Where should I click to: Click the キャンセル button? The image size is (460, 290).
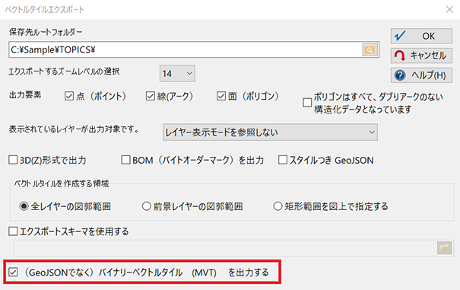pos(421,56)
